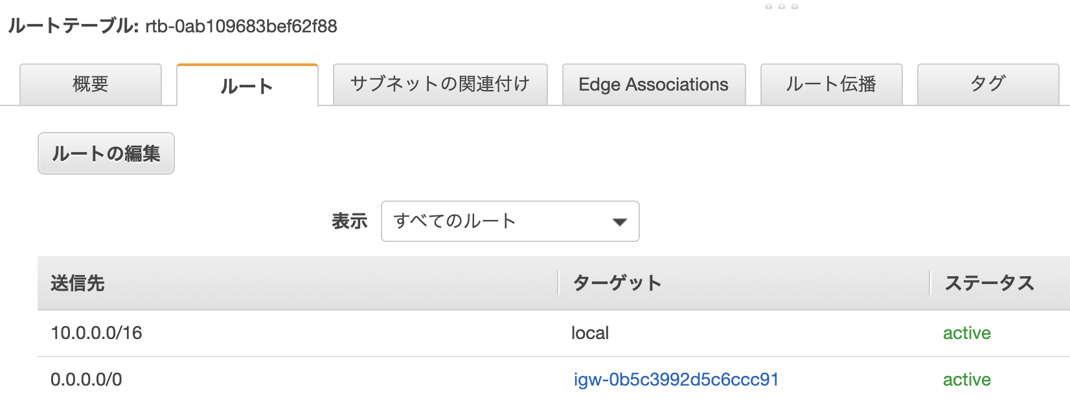Switch to the ルート伝播 tab
1070x405 pixels.
pos(831,84)
